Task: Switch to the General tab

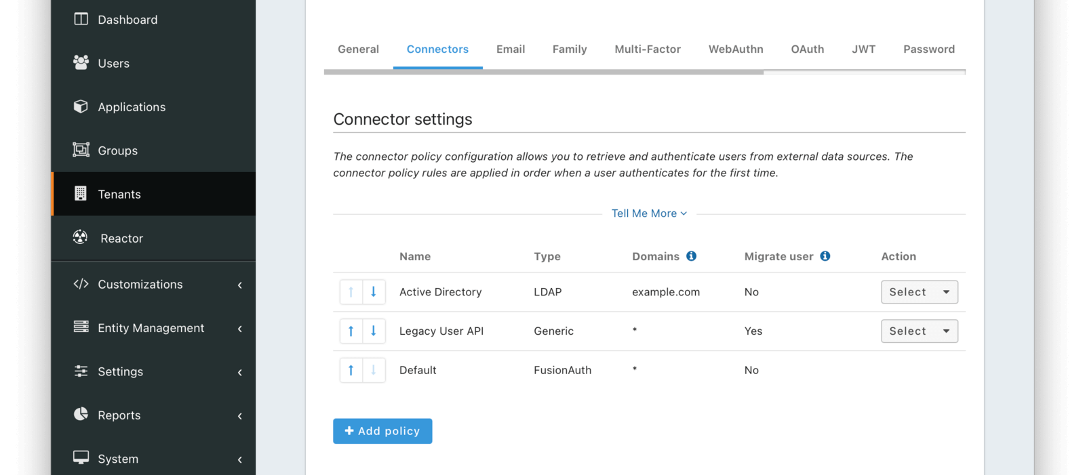Action: [x=358, y=49]
